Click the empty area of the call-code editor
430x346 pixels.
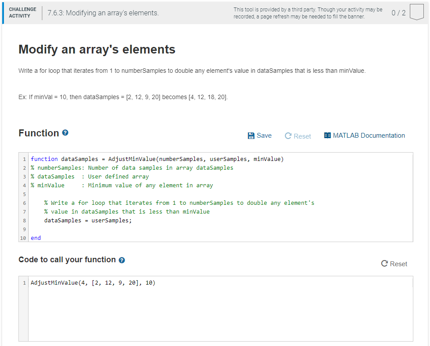point(220,314)
